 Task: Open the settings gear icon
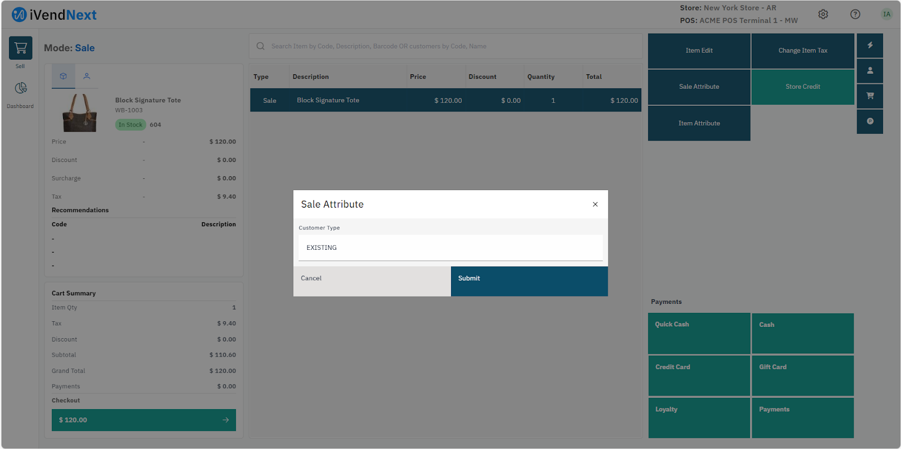(823, 15)
